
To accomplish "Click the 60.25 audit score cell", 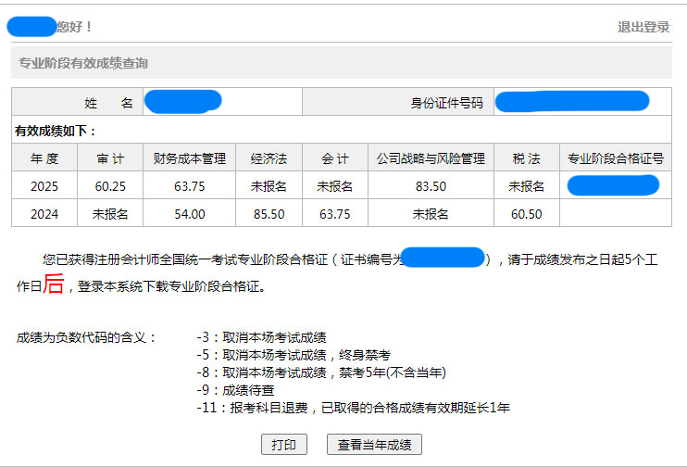I will click(110, 186).
